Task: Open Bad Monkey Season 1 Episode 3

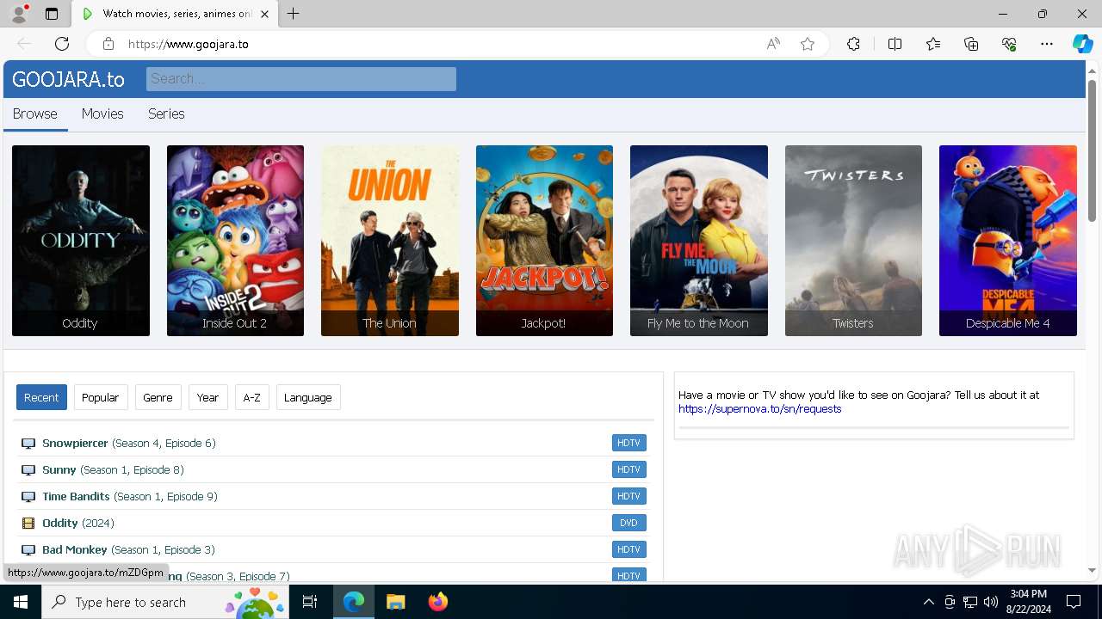Action: click(128, 550)
